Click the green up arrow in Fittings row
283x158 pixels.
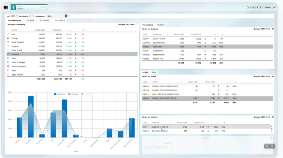[76, 38]
